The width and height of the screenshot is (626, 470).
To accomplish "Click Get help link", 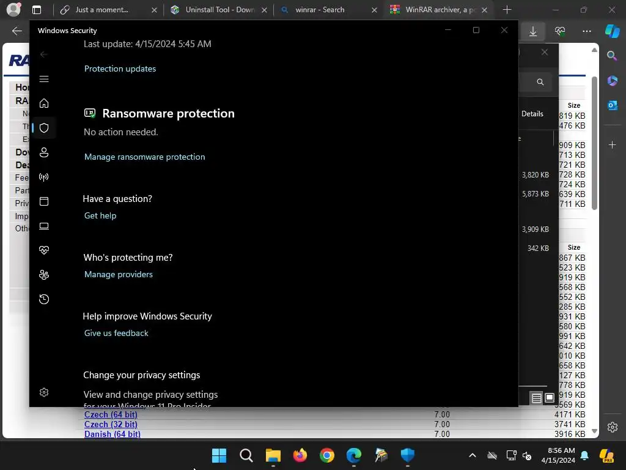I will (x=100, y=215).
